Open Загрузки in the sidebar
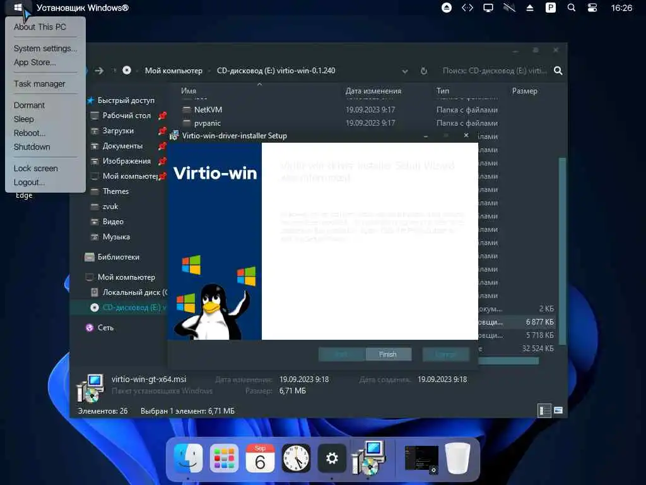 pos(118,131)
